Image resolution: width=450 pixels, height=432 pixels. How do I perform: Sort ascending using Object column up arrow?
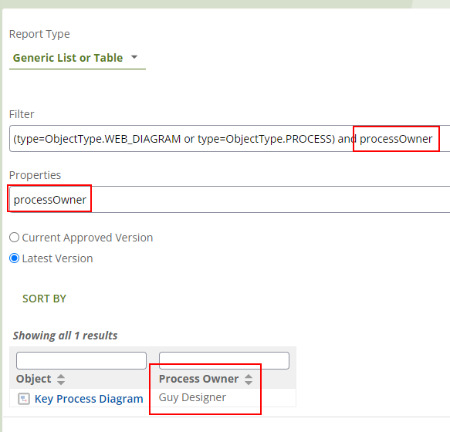(61, 376)
